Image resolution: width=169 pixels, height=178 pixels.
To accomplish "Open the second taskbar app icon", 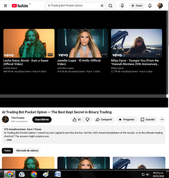I will tap(22, 174).
